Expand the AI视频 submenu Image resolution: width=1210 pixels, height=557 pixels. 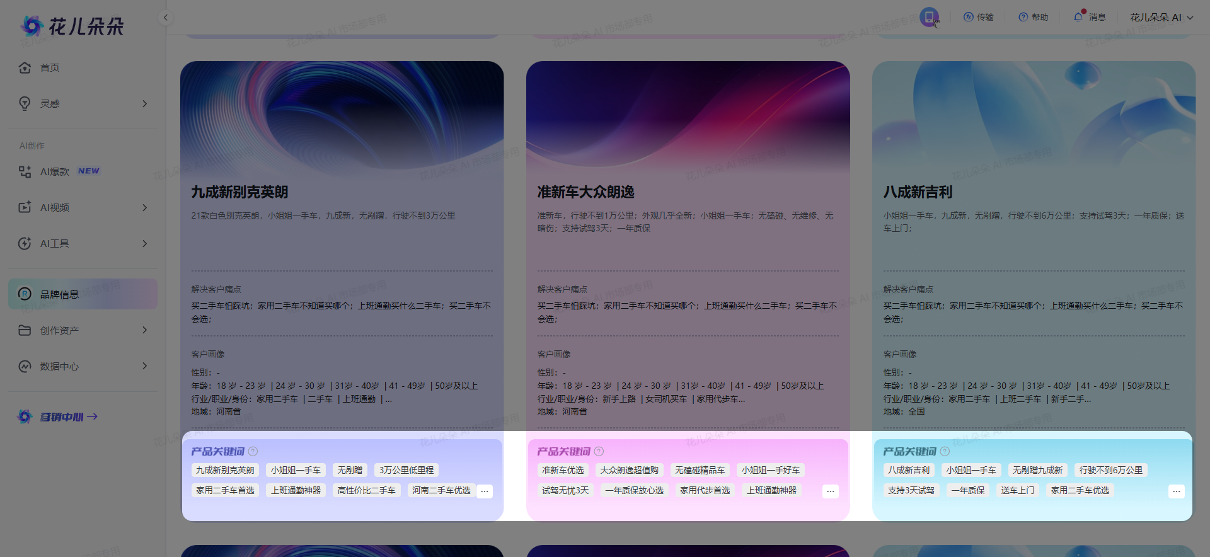(144, 207)
